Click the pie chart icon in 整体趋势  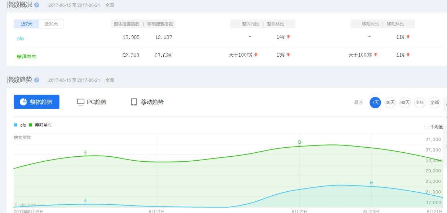(23, 102)
